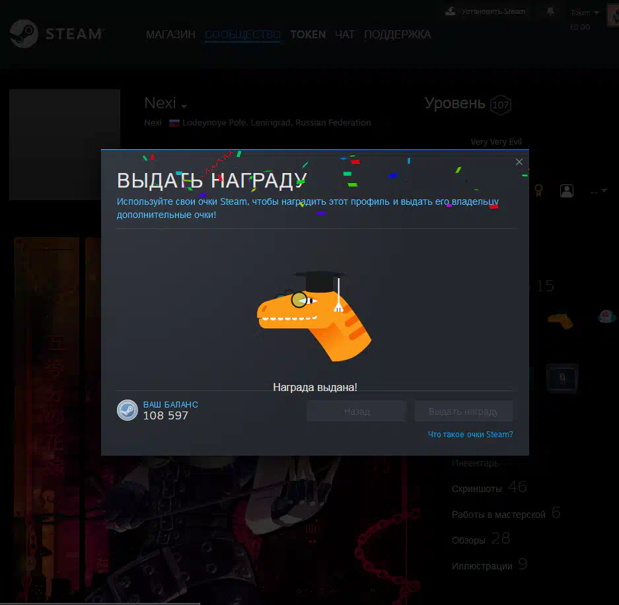Click the dark thumbnail showing 9

pos(562,378)
